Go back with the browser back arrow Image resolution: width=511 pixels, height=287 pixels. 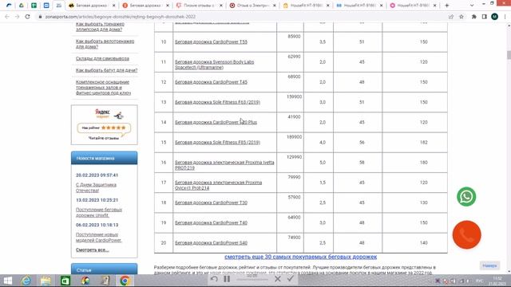point(7,16)
